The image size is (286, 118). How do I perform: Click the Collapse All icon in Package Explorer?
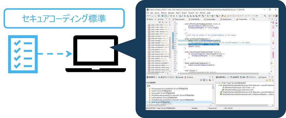tap(160, 22)
